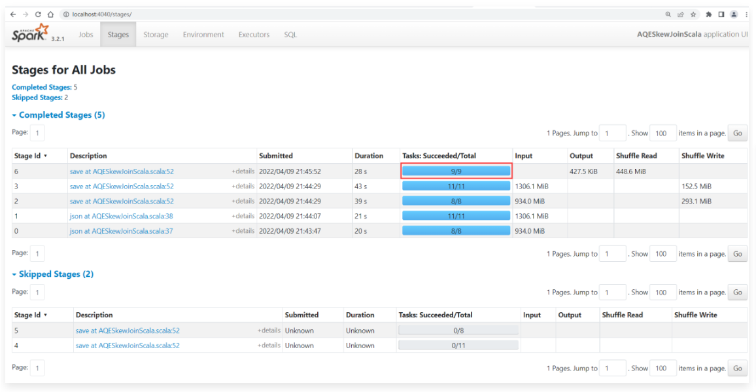Click Go button above skipped stages table
Screen dimensions: 756x392
tap(737, 292)
